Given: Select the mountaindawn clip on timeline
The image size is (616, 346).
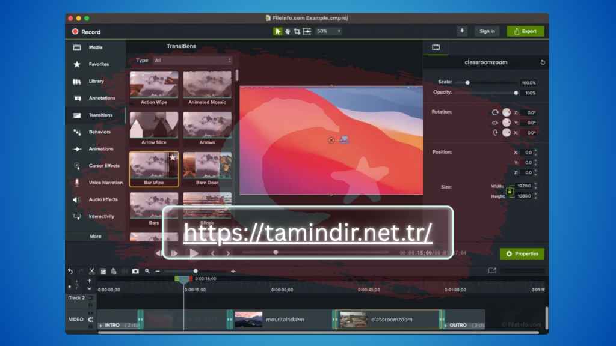Looking at the screenshot, I should [x=283, y=320].
